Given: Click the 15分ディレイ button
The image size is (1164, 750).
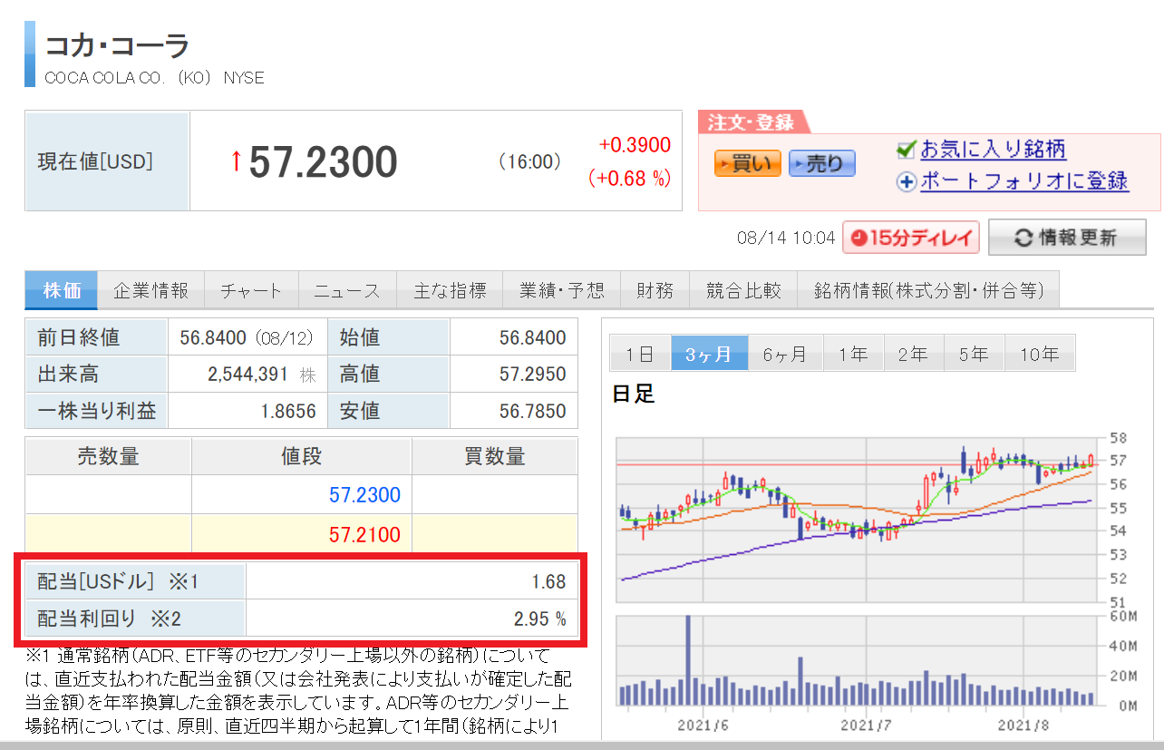Looking at the screenshot, I should (x=911, y=238).
